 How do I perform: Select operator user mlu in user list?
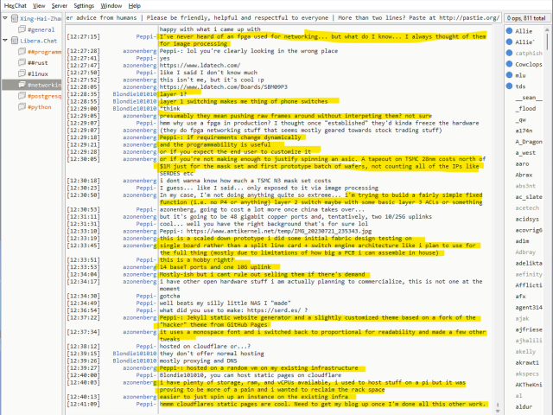coord(520,75)
